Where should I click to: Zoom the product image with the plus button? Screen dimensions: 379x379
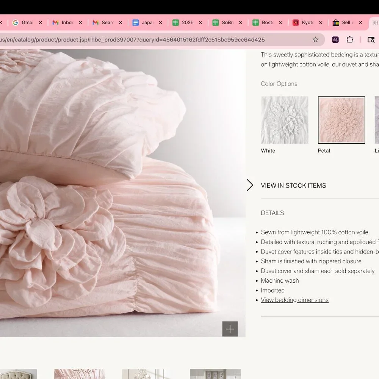[230, 329]
